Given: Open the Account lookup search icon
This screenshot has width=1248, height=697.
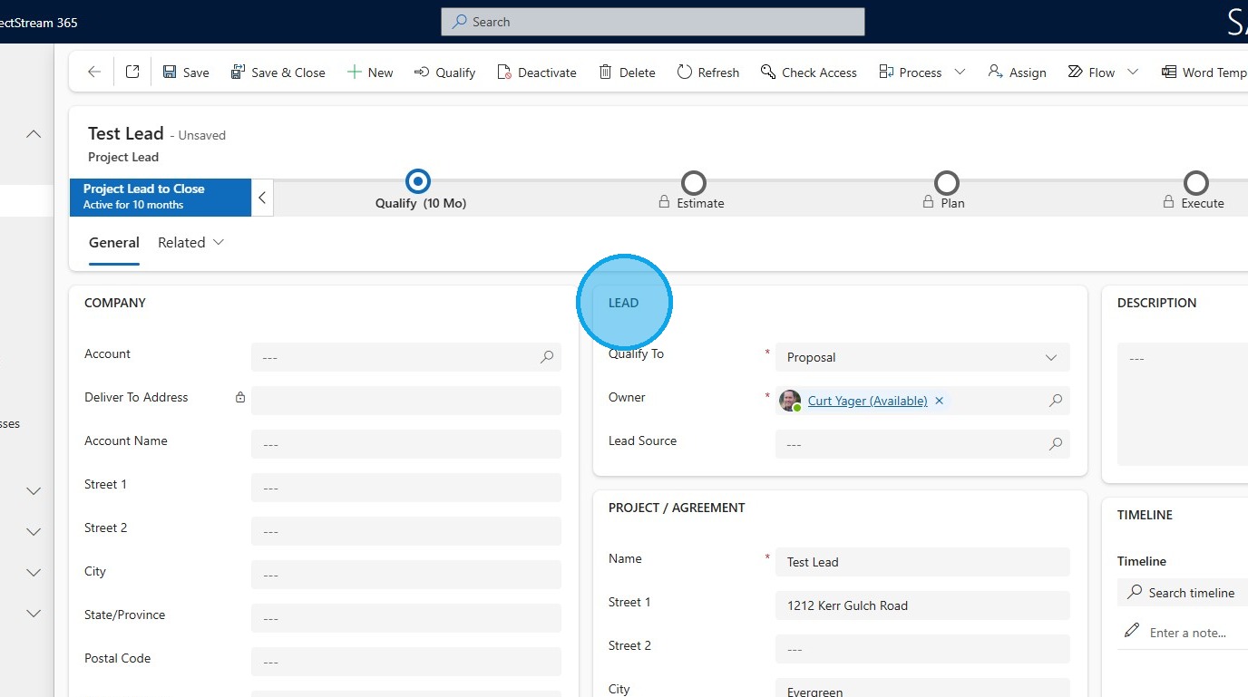Looking at the screenshot, I should [547, 357].
